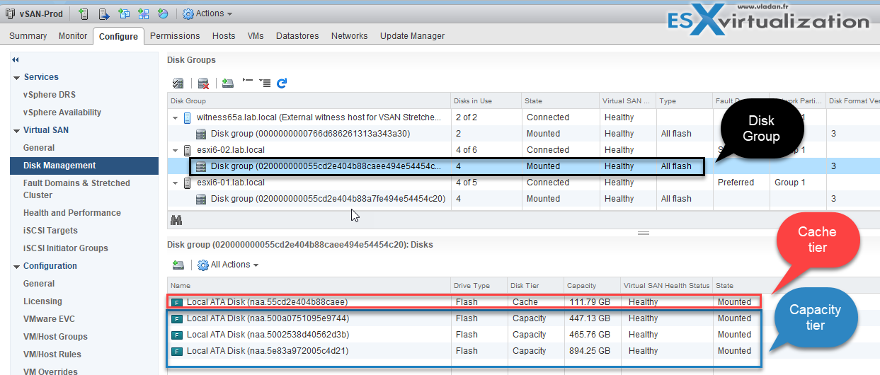The image size is (880, 375).
Task: Collapse the esxi6-02.lab.local row
Action: (176, 150)
